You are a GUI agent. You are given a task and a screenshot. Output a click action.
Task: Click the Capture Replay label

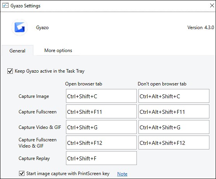(34, 158)
